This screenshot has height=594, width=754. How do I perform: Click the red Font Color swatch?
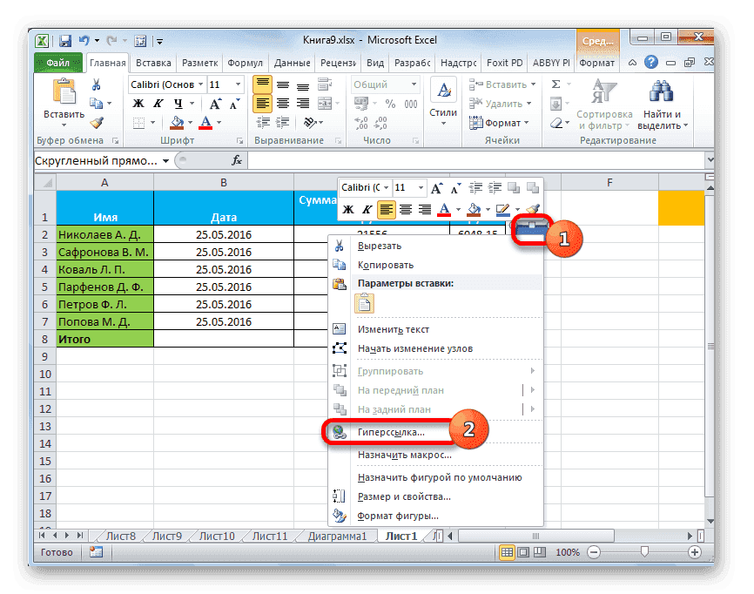444,214
